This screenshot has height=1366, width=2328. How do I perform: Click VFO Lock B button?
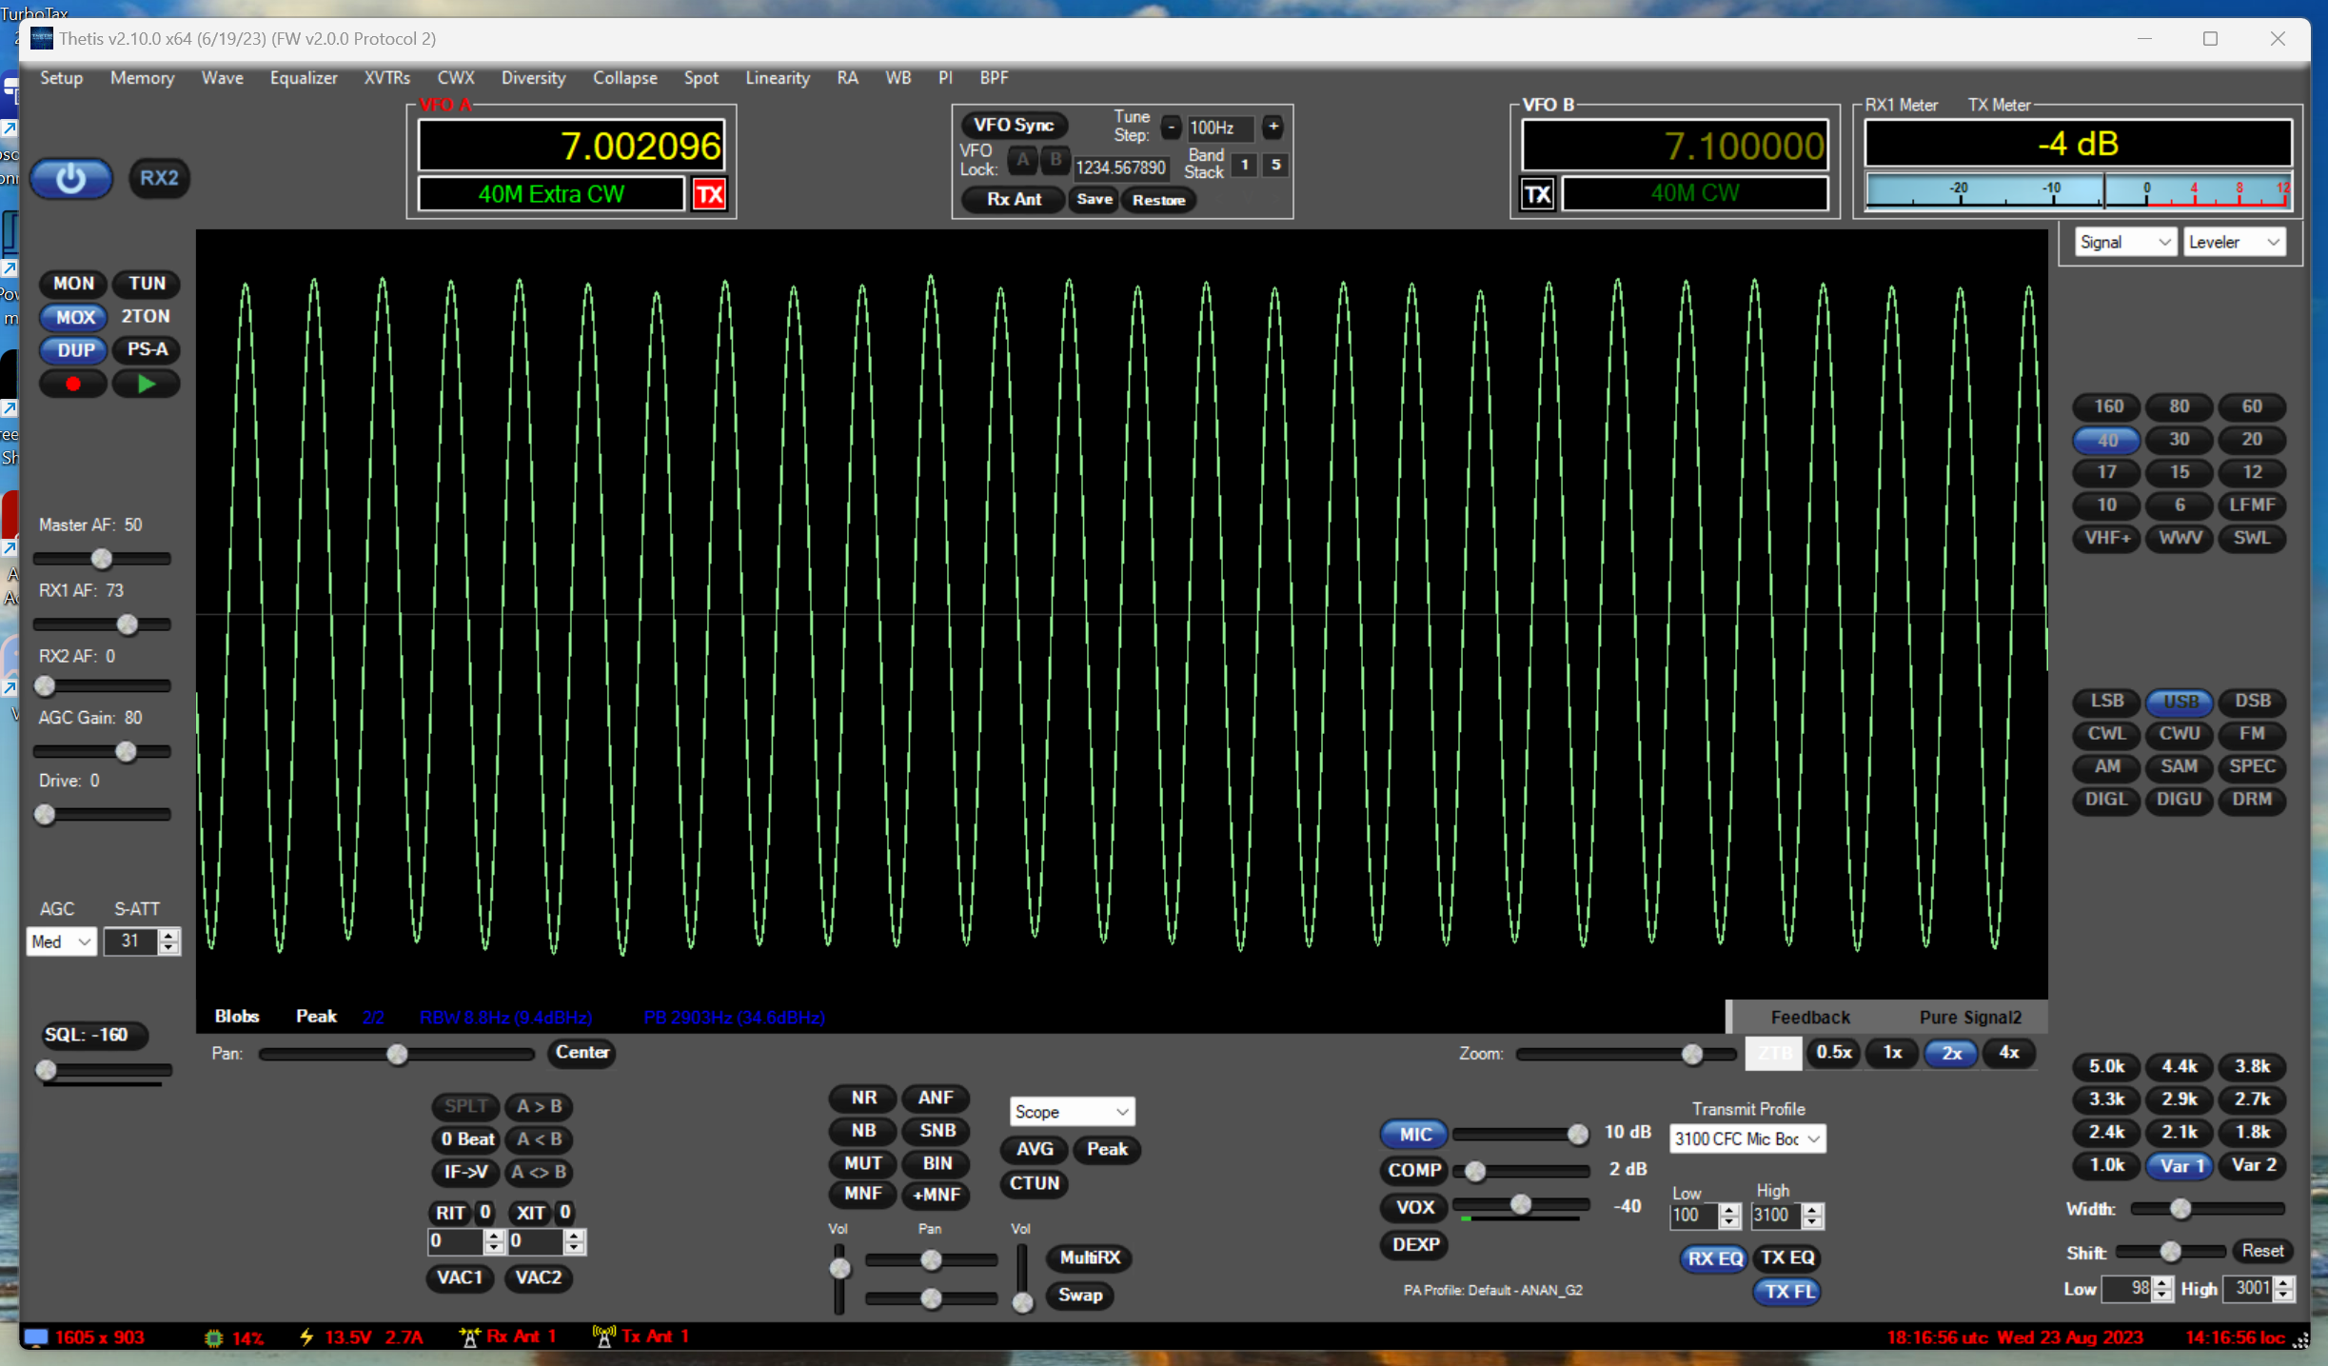[x=1055, y=160]
